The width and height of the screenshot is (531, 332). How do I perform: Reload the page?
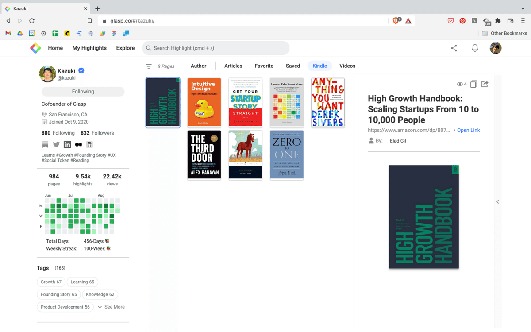[32, 21]
